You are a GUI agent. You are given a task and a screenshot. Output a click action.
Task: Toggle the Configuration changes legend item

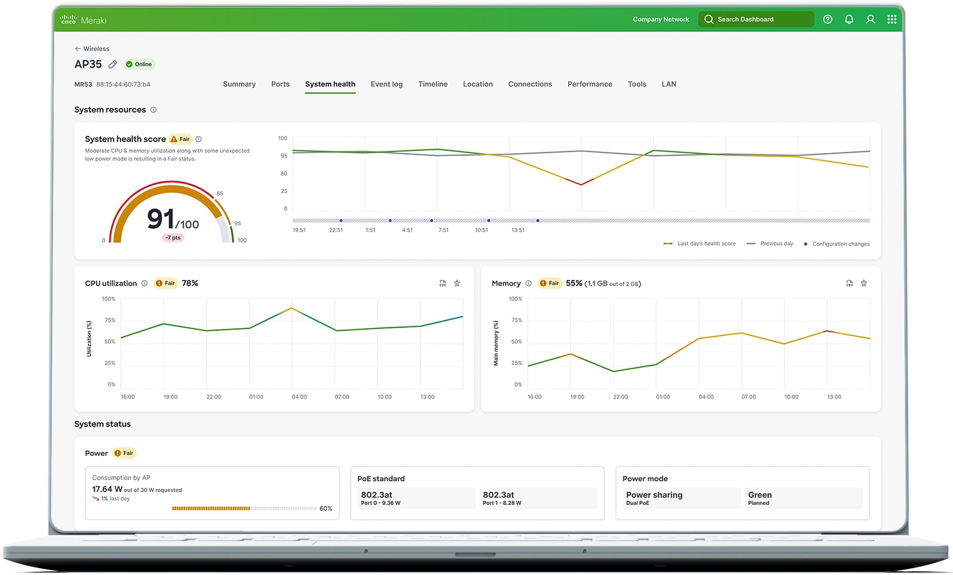point(836,244)
